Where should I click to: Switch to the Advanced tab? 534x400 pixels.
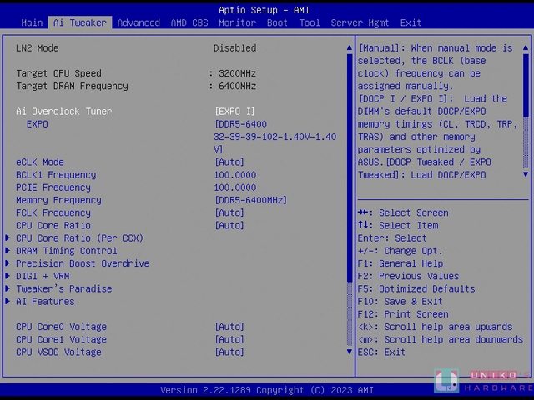tap(139, 22)
